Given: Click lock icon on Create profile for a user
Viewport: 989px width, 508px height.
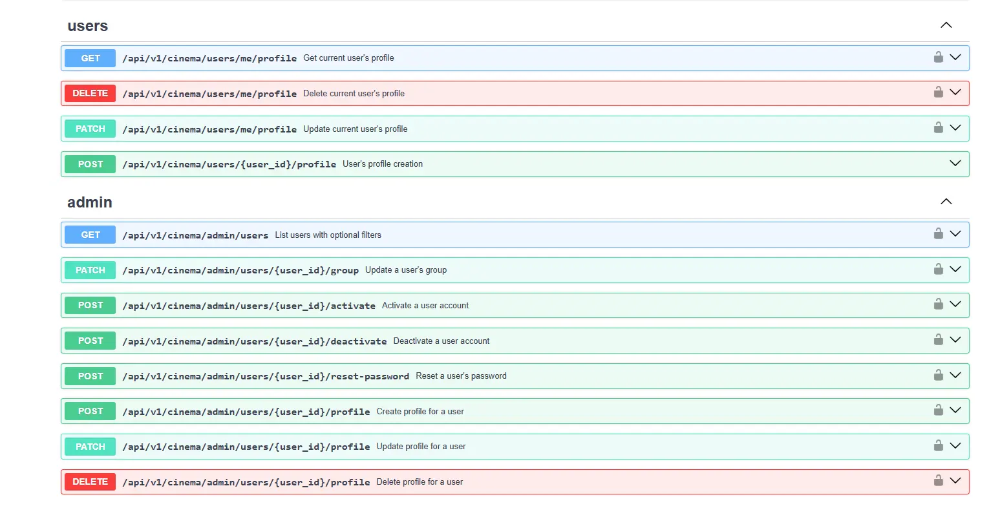Looking at the screenshot, I should tap(938, 410).
